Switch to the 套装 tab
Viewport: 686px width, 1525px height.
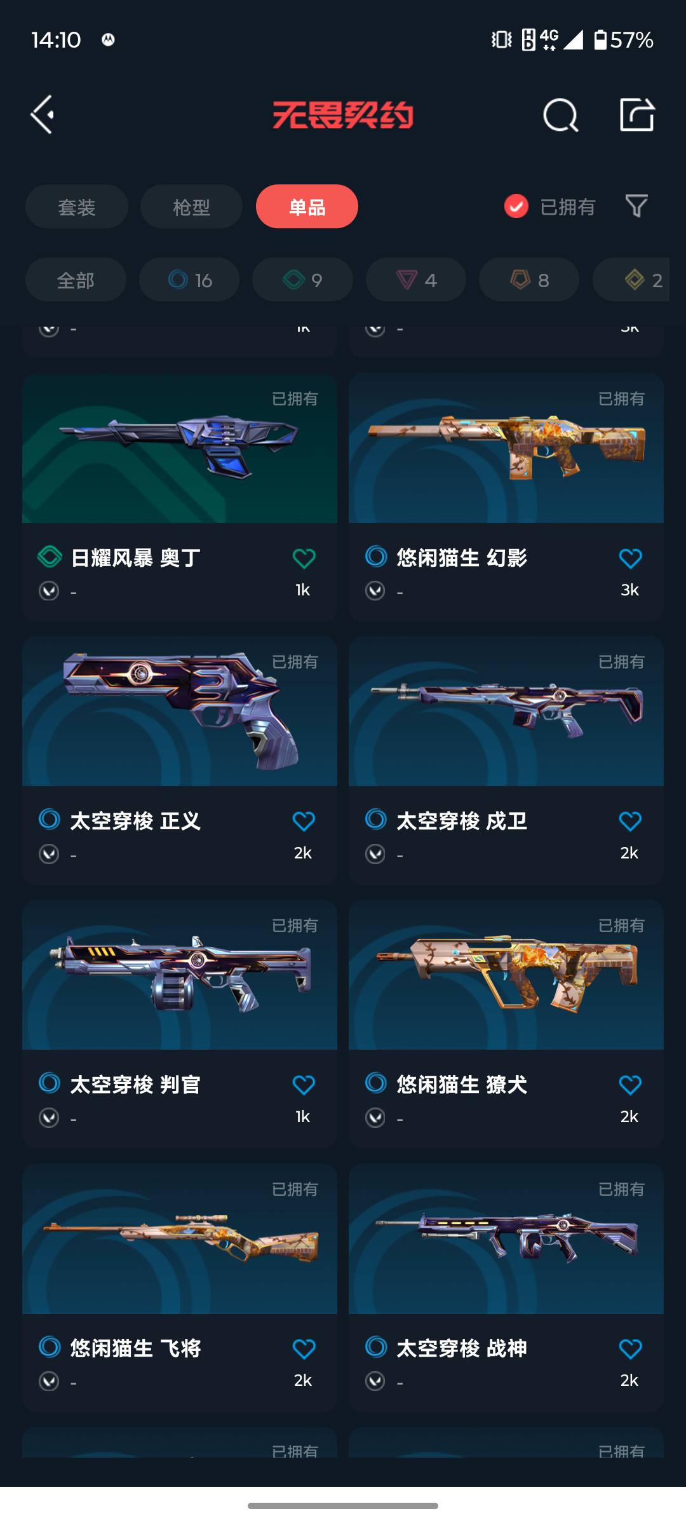77,207
